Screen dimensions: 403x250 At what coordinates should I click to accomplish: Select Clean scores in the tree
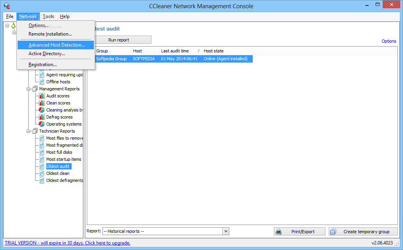point(58,103)
